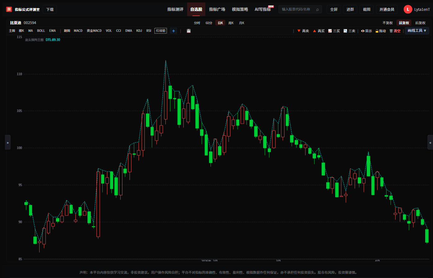This screenshot has height=278, width=433.
Task: Open the 画线工具 dropdown
Action: click(417, 31)
